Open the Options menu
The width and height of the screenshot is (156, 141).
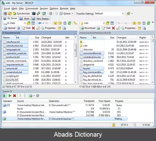coord(54,8)
